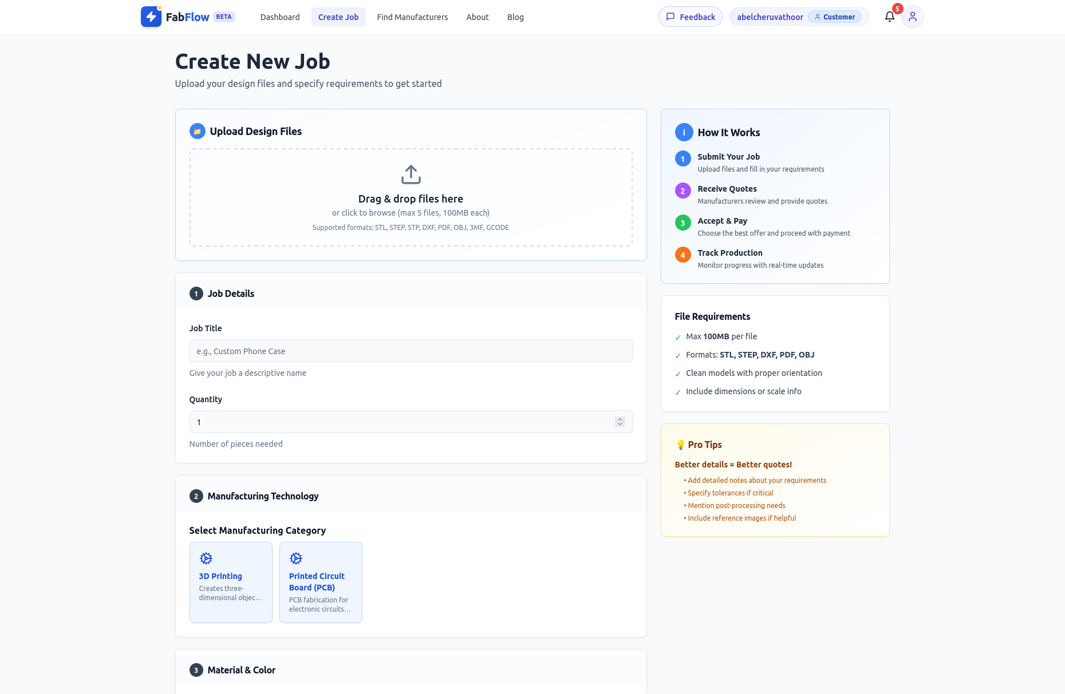Click 'Better details = Better quotes!' text
This screenshot has height=694, width=1065.
click(733, 465)
